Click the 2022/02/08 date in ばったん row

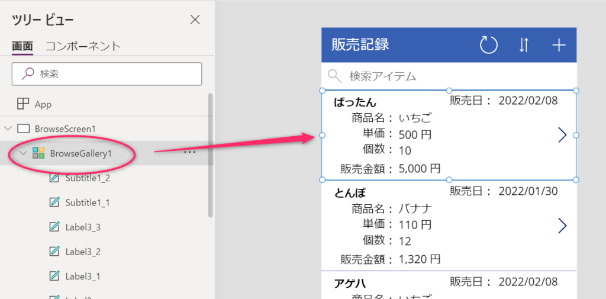click(x=528, y=101)
